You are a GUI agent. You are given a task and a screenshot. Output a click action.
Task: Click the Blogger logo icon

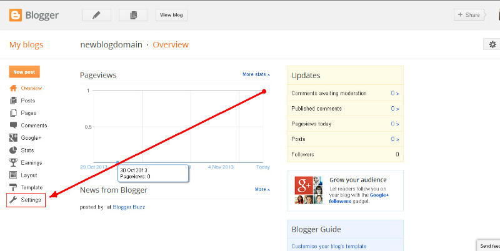[x=15, y=15]
